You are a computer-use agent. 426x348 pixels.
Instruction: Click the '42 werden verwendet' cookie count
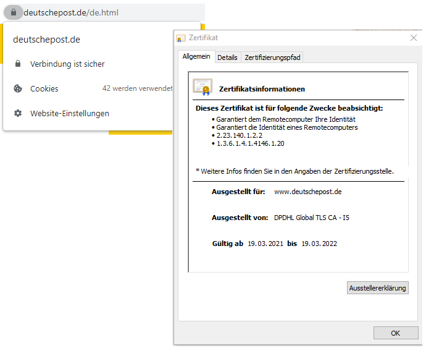pos(137,88)
